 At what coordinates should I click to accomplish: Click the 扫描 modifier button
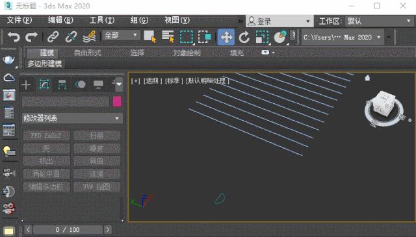pyautogui.click(x=97, y=136)
